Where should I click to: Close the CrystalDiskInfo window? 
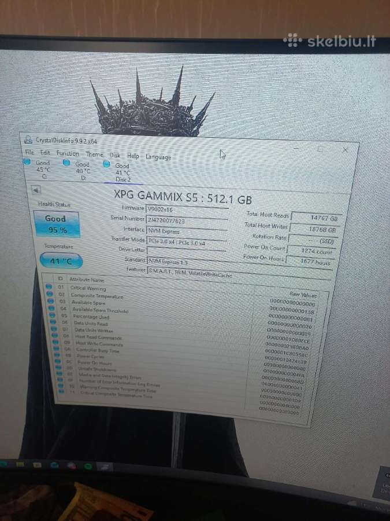click(345, 150)
